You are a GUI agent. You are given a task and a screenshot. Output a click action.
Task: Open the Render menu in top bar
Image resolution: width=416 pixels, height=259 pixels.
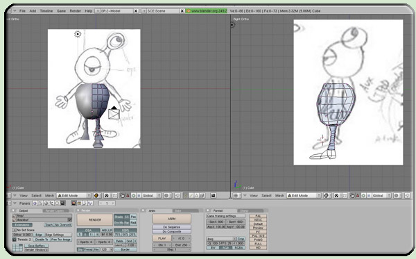coord(76,11)
